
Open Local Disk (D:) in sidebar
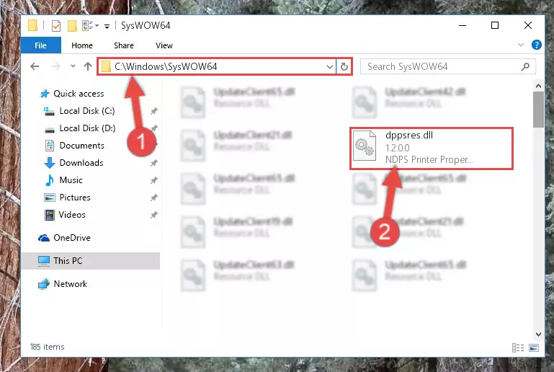pos(87,128)
